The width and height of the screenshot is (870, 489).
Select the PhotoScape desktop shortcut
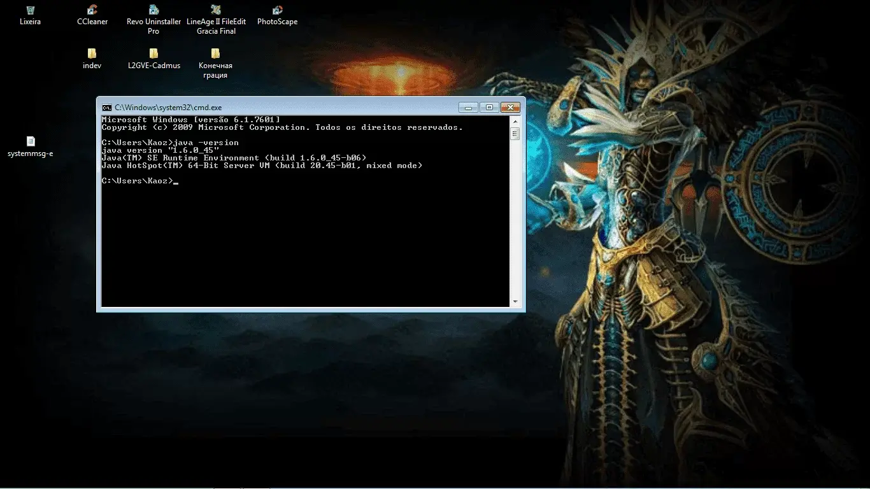point(277,15)
